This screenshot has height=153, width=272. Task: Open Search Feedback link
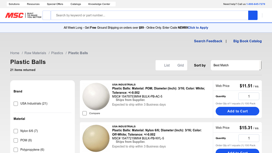208,41
